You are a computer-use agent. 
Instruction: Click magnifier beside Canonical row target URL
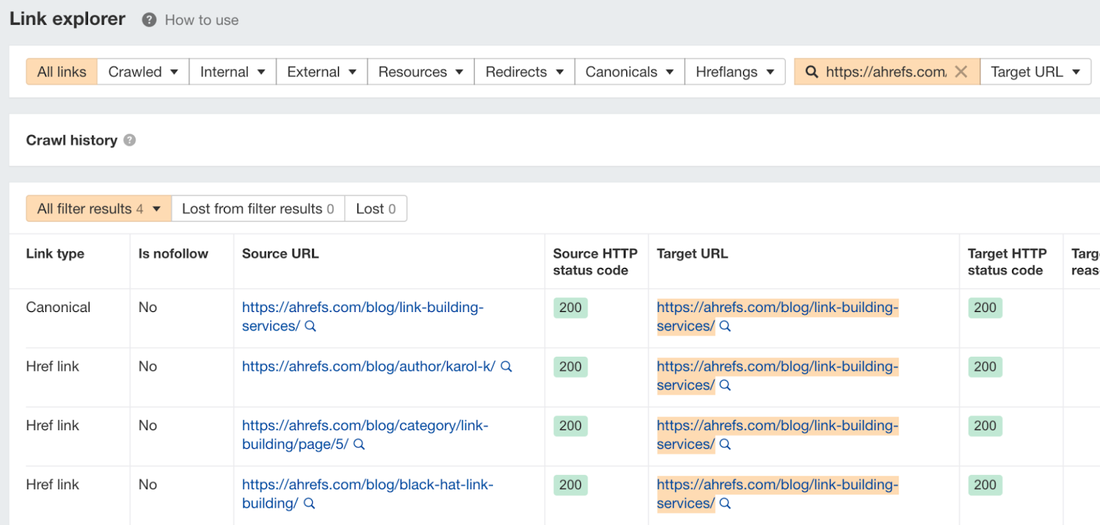[x=725, y=326]
